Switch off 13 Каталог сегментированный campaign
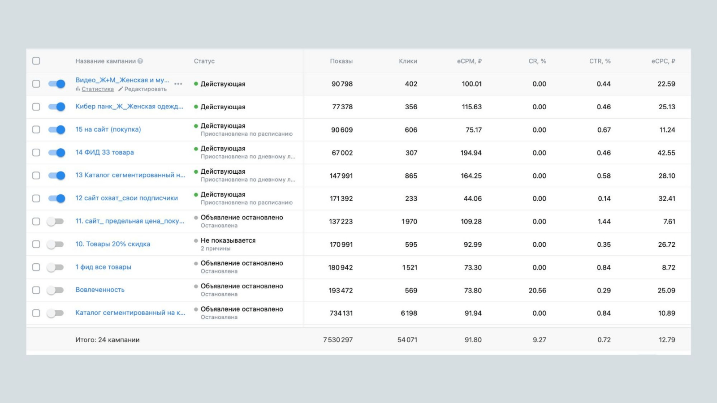This screenshot has height=403, width=717. coord(56,176)
